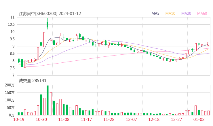Click the 12-27 date axis label
The height and width of the screenshot is (126, 213).
176,119
